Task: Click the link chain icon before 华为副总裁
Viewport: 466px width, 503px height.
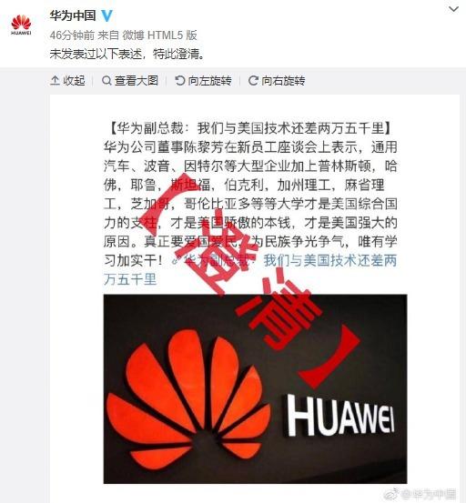Action: (x=177, y=261)
